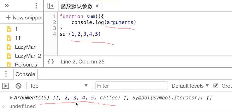Focus the console Filter input field
232x112 pixels.
point(132,85)
